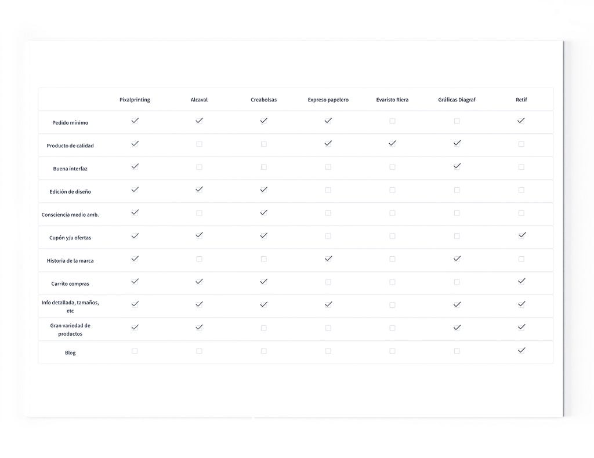Check Buena interfaz box for Alcaval
Image resolution: width=594 pixels, height=458 pixels.
coord(200,168)
